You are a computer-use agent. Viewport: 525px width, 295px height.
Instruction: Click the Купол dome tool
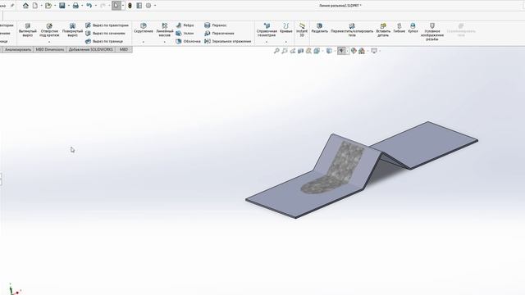pos(413,28)
